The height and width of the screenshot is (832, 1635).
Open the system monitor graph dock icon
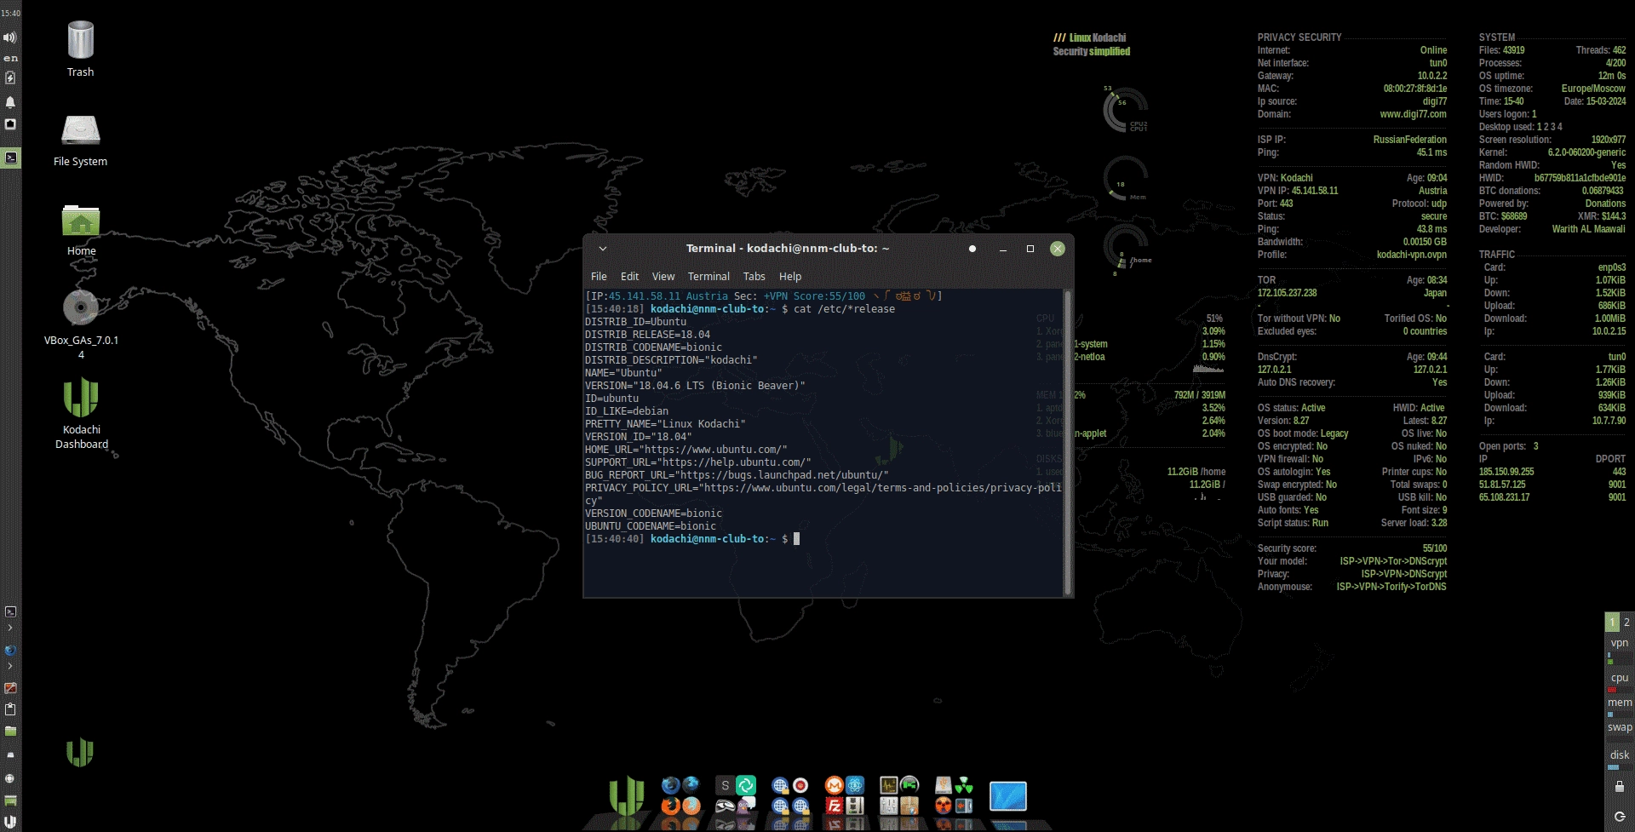click(x=888, y=785)
